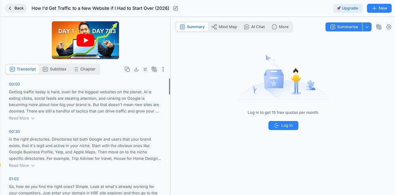This screenshot has height=195, width=395.
Task: Jump to the 01:02 timestamp
Action: (14, 179)
